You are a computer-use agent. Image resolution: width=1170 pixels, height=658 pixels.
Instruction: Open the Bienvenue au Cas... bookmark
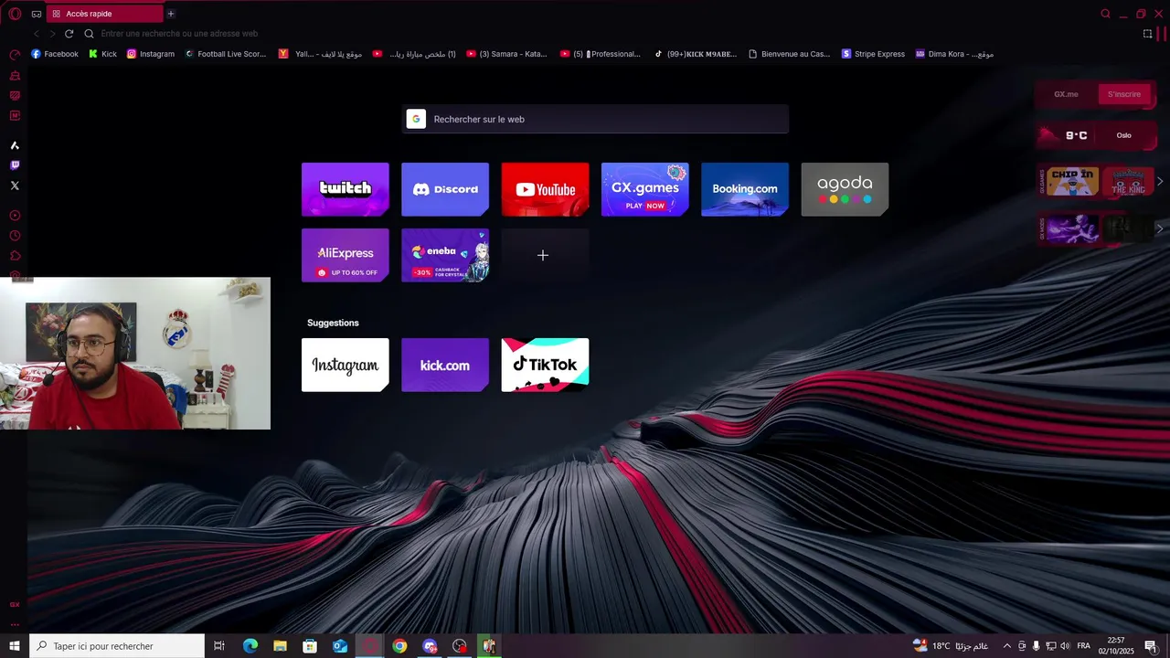789,54
